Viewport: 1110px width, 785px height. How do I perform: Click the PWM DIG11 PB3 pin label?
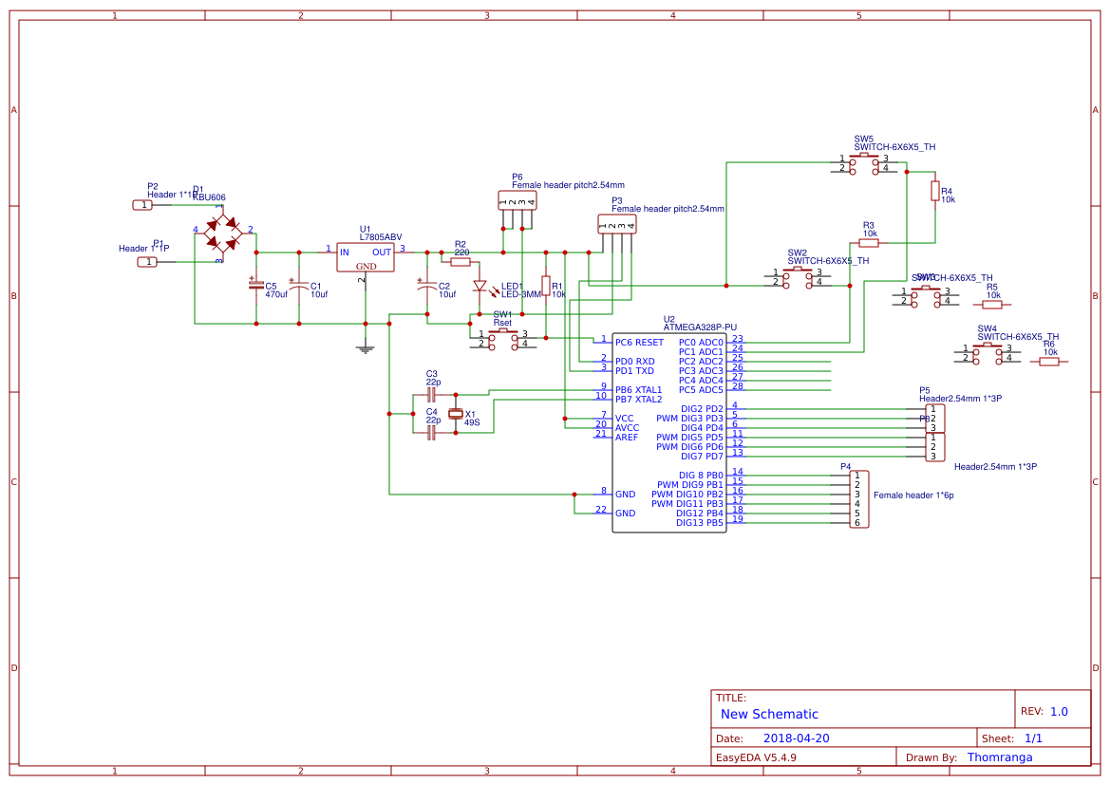(x=687, y=504)
